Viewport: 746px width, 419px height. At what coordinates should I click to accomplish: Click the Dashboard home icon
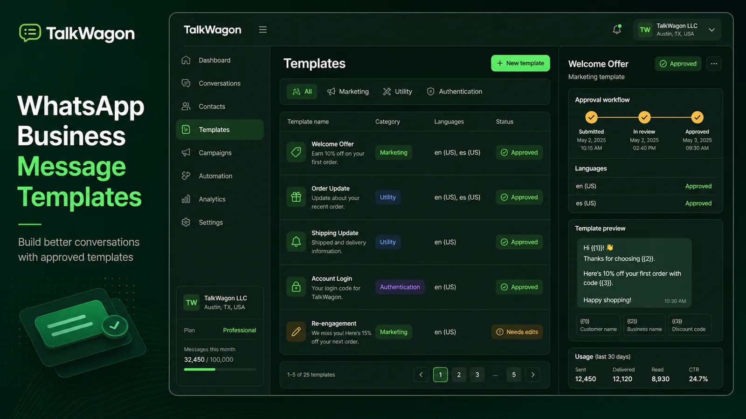(x=186, y=60)
